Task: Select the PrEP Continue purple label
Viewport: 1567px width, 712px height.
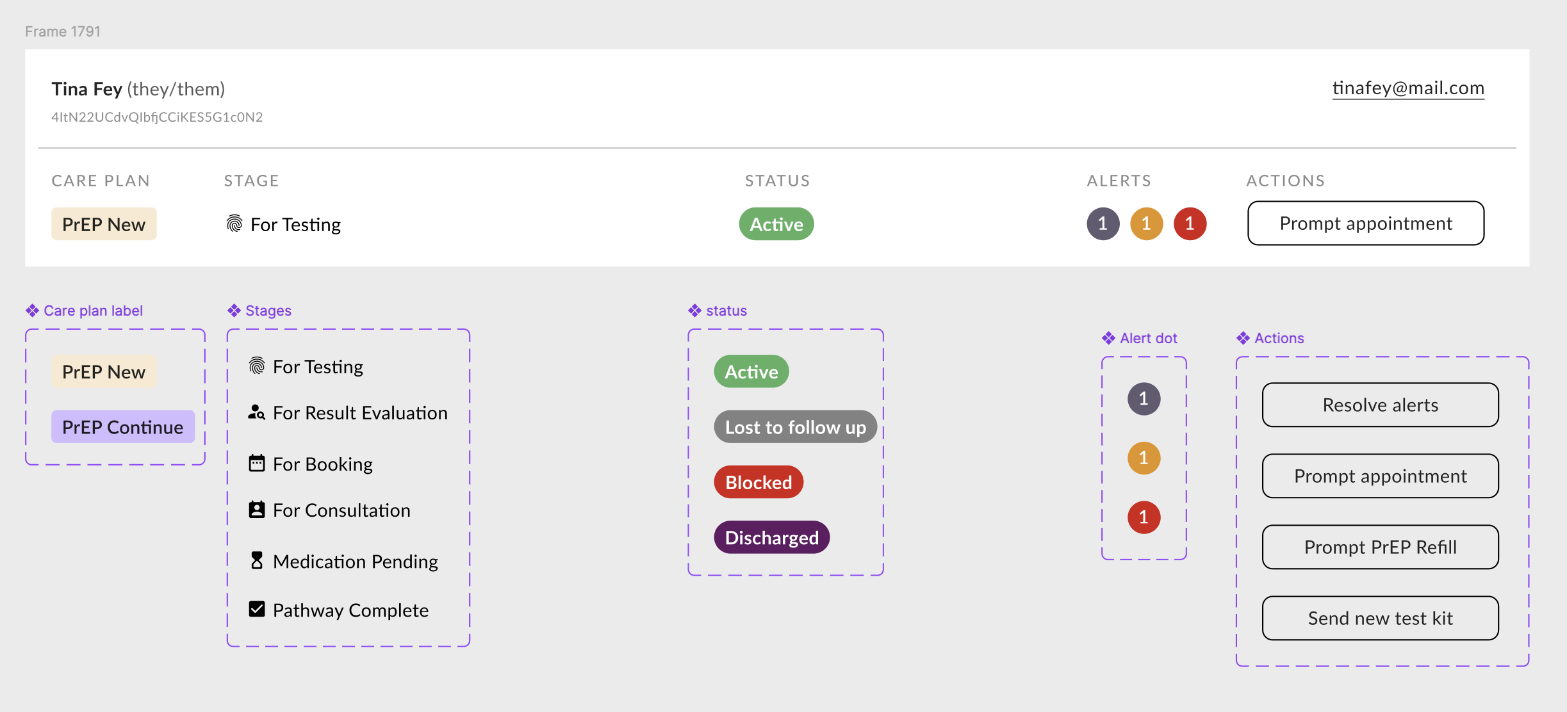Action: (x=123, y=426)
